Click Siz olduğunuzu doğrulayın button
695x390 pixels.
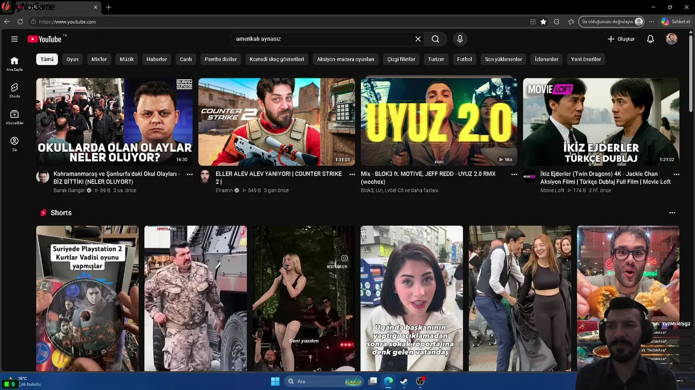tap(612, 22)
